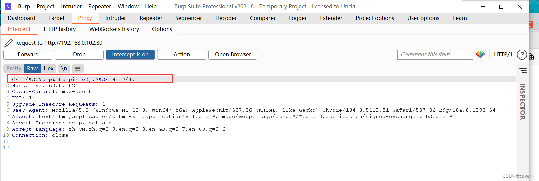
Task: Switch to Pretty view
Action: (14, 69)
